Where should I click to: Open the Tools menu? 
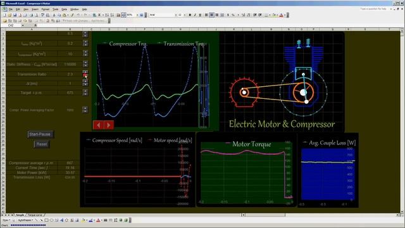(x=55, y=9)
